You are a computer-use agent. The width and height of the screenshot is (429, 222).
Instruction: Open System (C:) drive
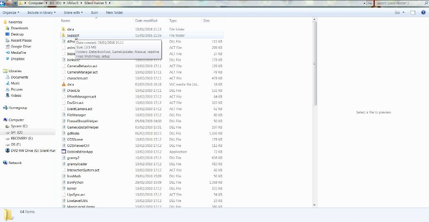19,126
